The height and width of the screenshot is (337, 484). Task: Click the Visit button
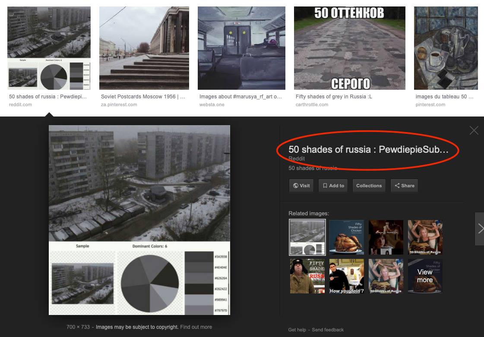tap(301, 186)
